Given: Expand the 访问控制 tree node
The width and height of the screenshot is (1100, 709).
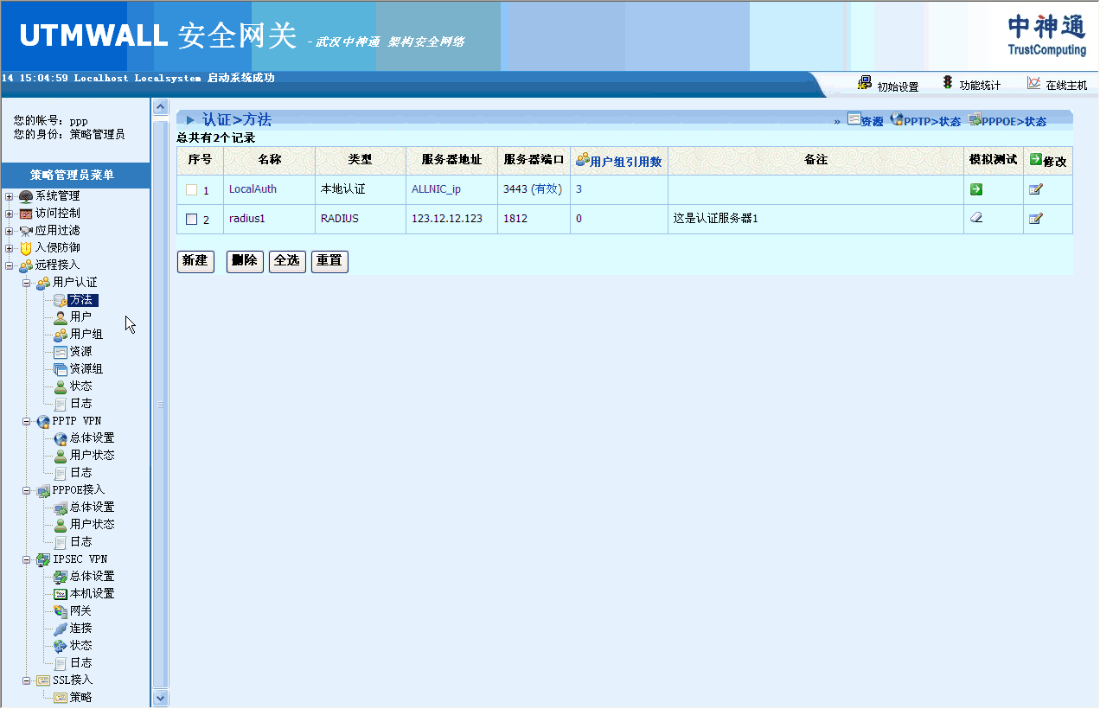Looking at the screenshot, I should click(10, 214).
